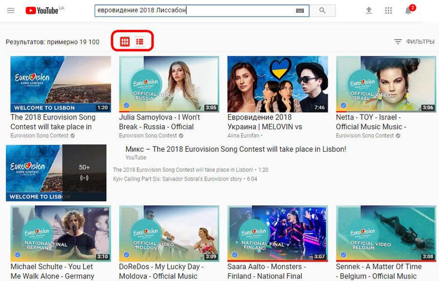This screenshot has height=281, width=439.
Task: Open 'DoReDos - My Lucky Day' title
Action: point(161,271)
